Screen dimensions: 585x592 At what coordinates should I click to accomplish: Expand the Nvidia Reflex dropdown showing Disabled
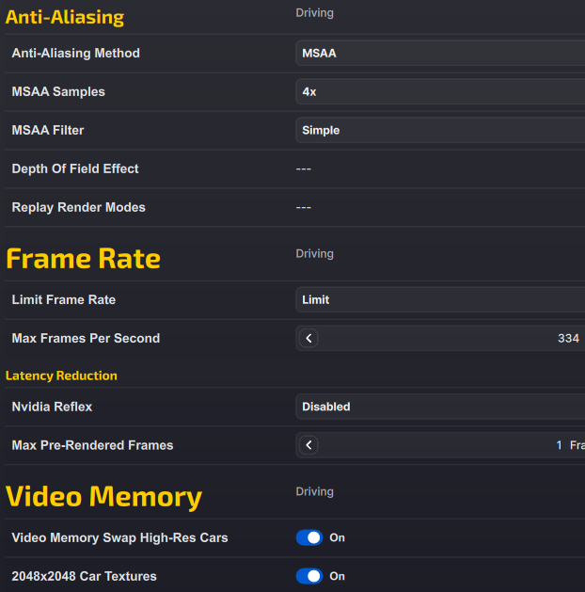(x=439, y=407)
